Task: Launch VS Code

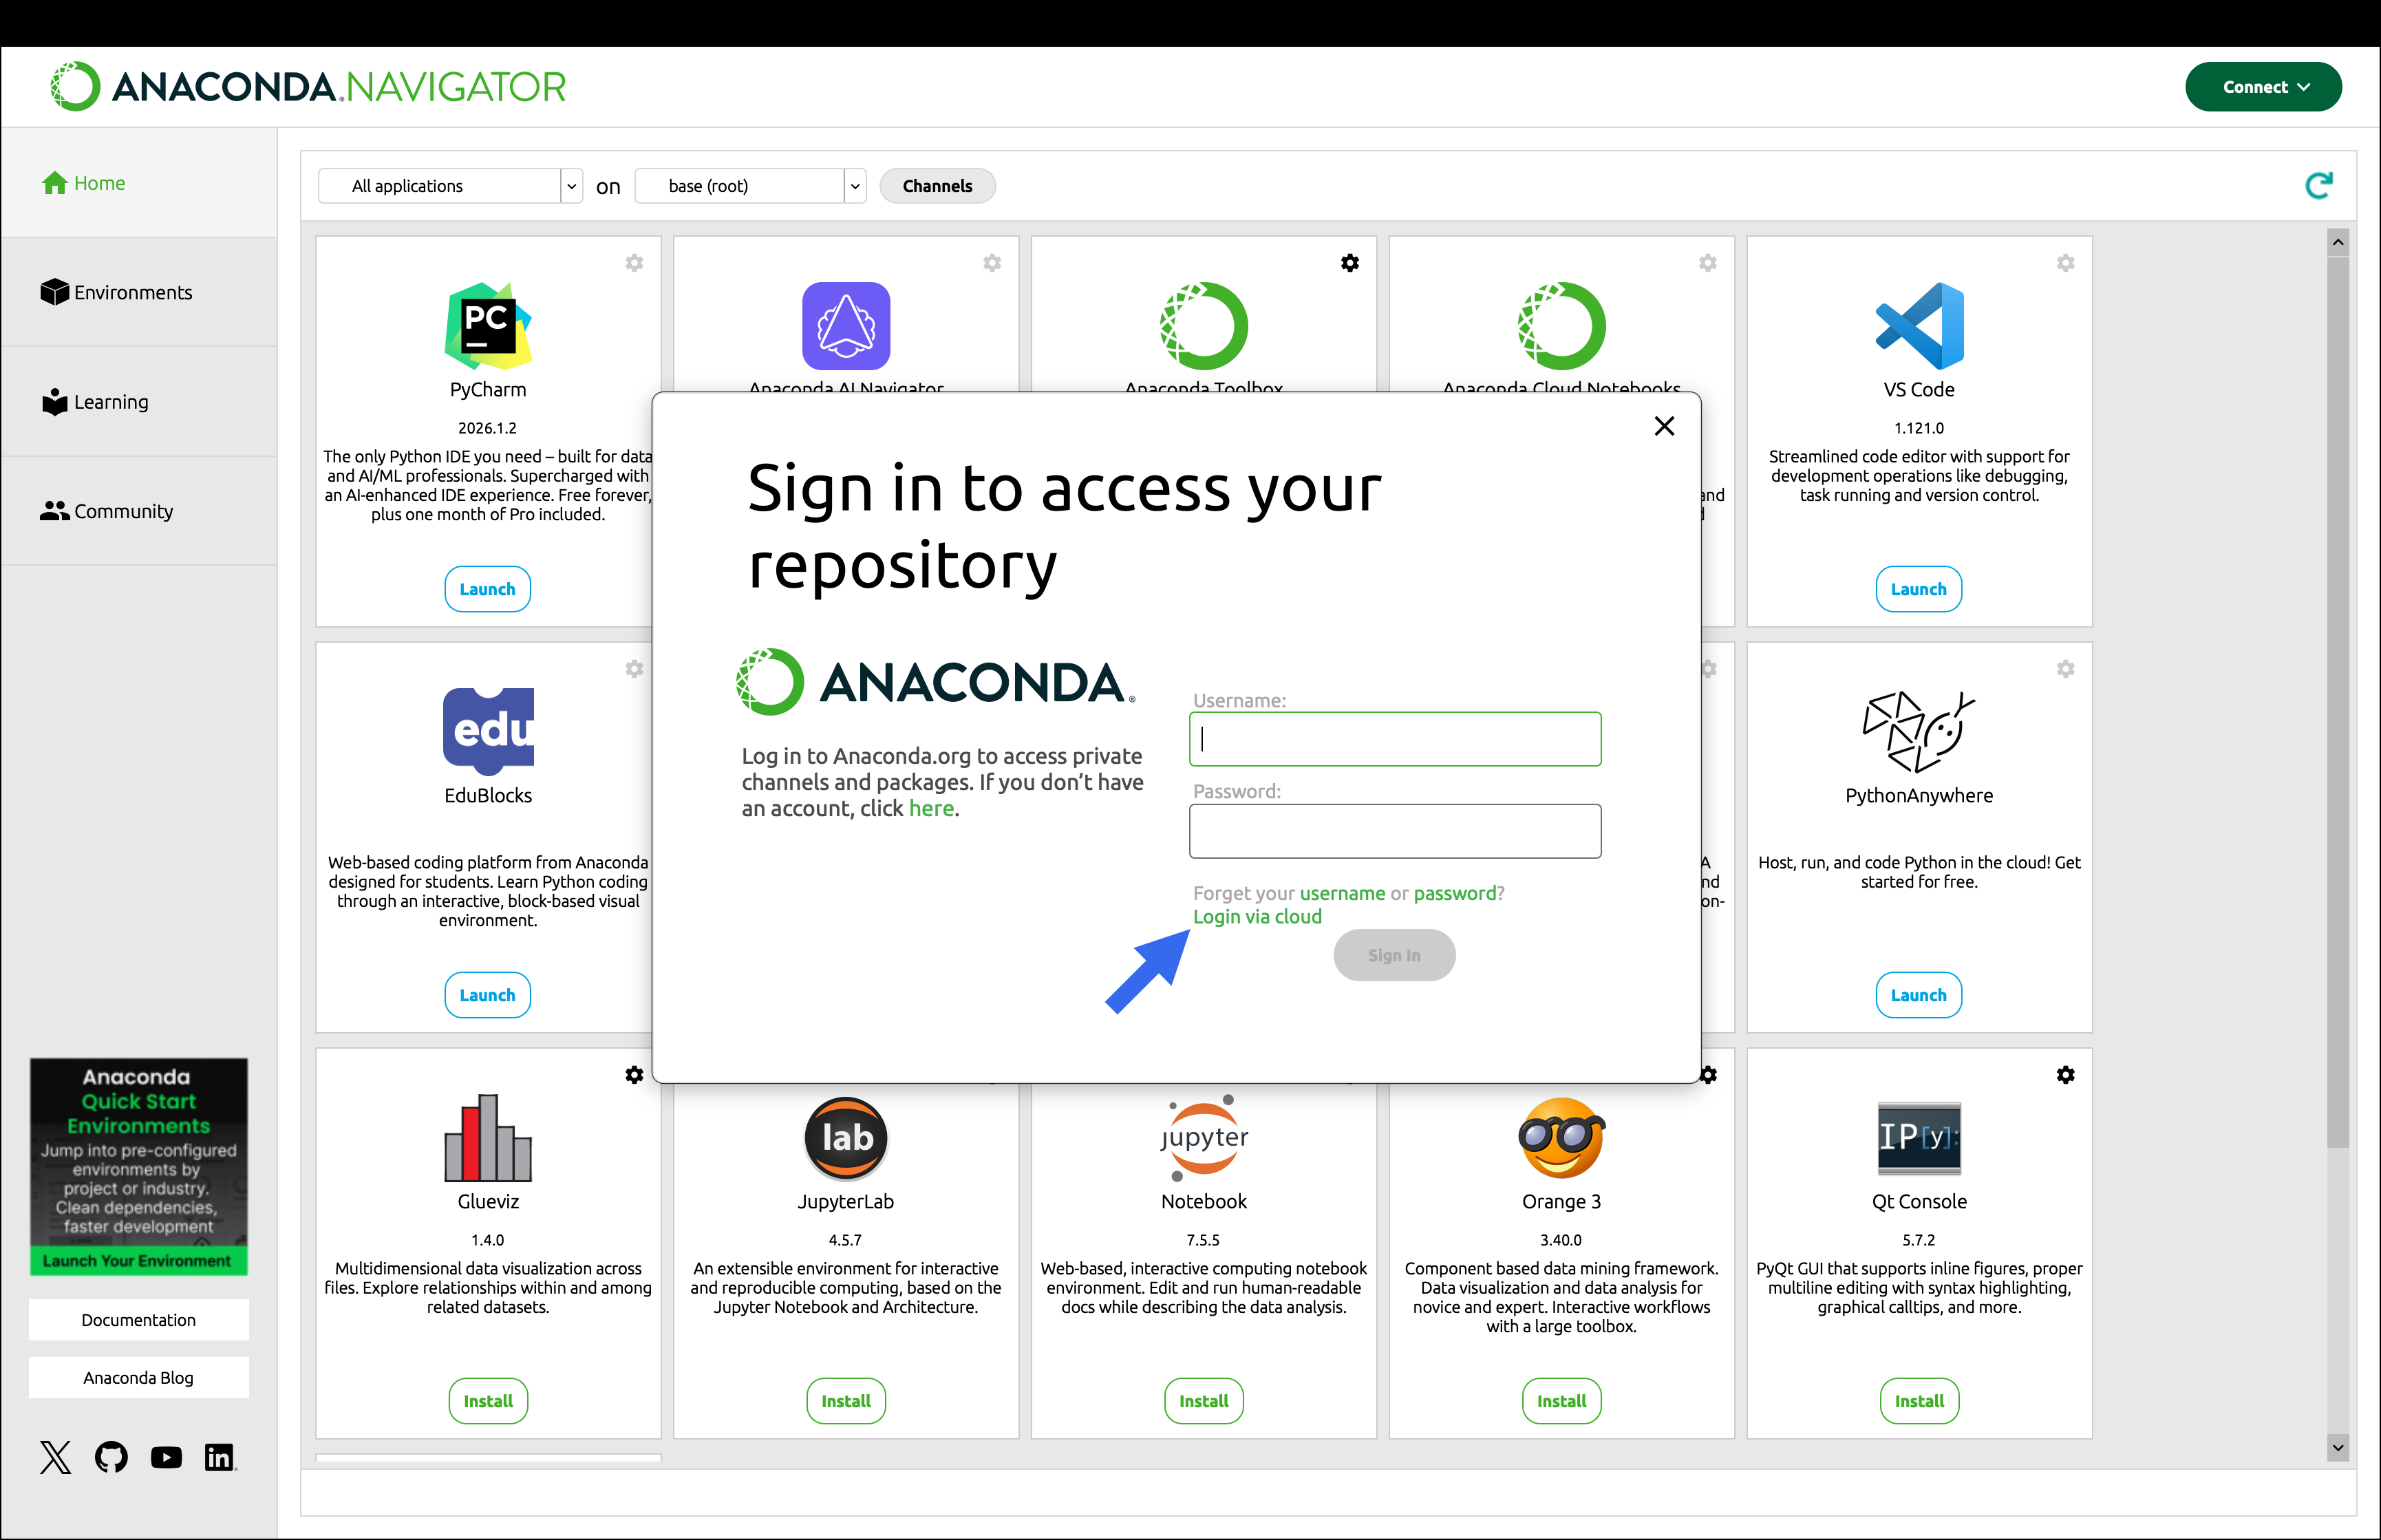Action: pyautogui.click(x=1919, y=589)
